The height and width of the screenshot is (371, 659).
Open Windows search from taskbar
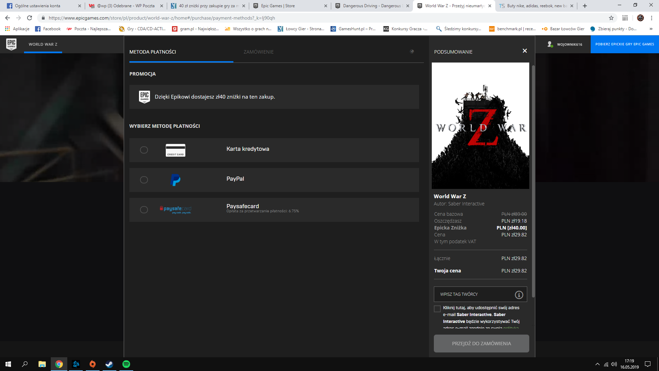25,364
